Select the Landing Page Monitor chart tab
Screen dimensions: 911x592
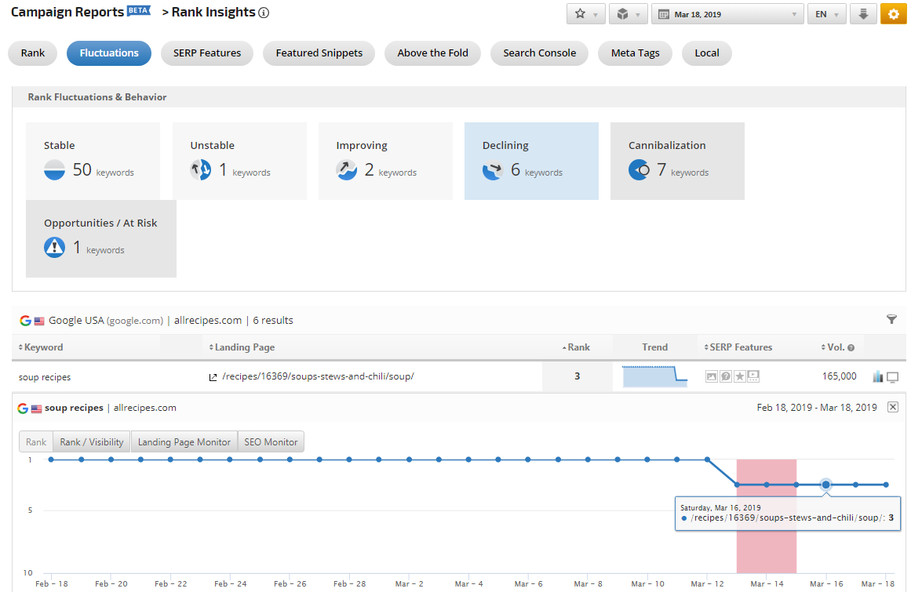(x=184, y=441)
